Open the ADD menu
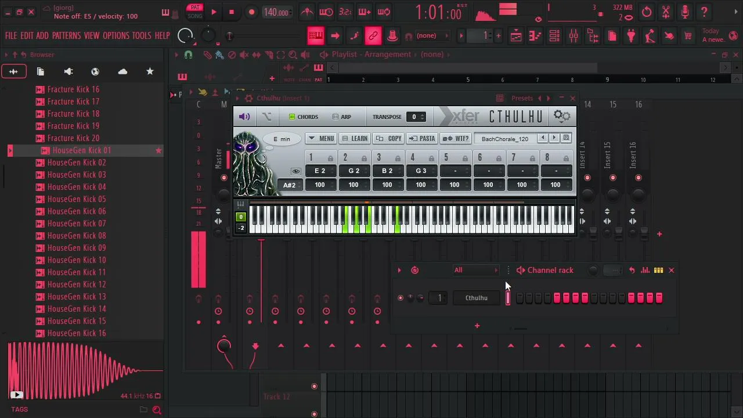 pyautogui.click(x=42, y=36)
